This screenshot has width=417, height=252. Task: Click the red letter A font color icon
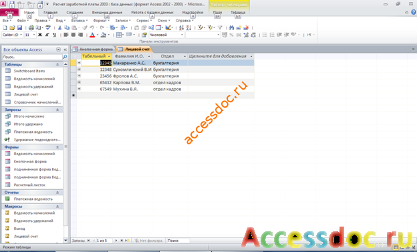(92, 35)
